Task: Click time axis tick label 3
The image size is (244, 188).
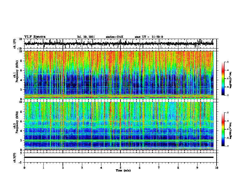Action: tap(82, 168)
